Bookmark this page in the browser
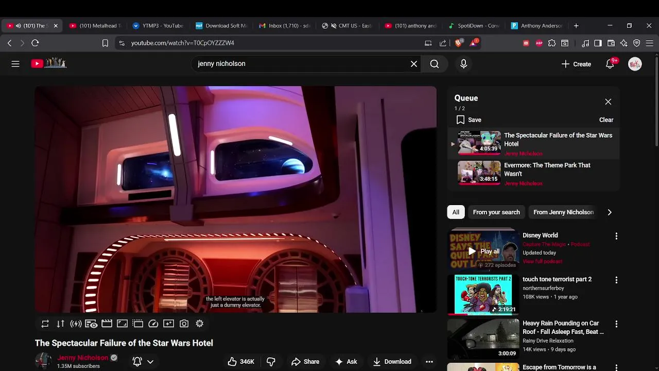 point(105,43)
